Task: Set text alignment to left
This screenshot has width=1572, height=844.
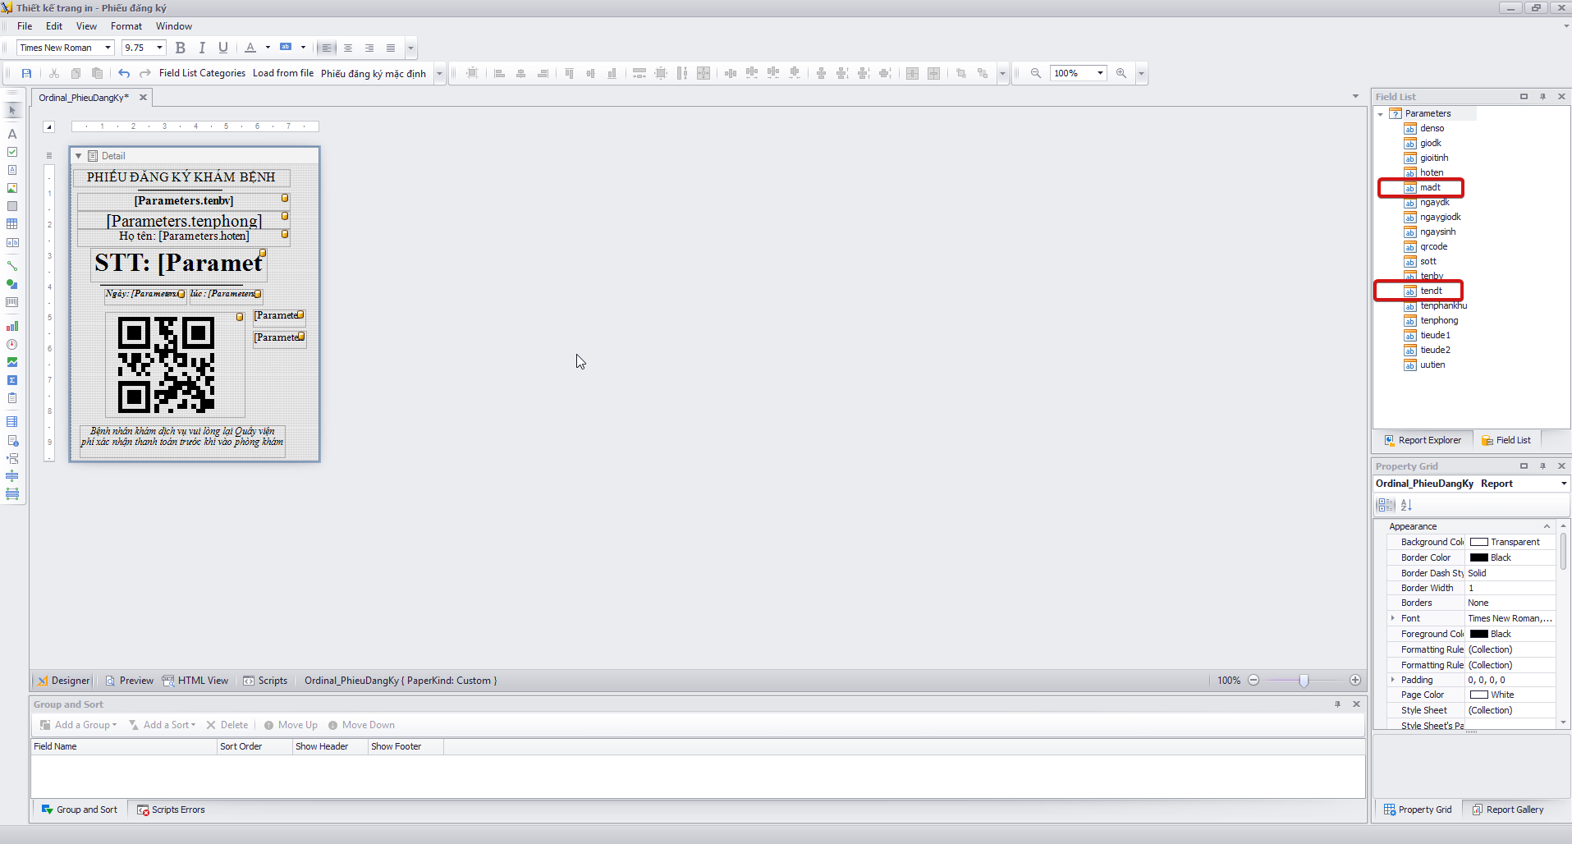Action: [327, 48]
